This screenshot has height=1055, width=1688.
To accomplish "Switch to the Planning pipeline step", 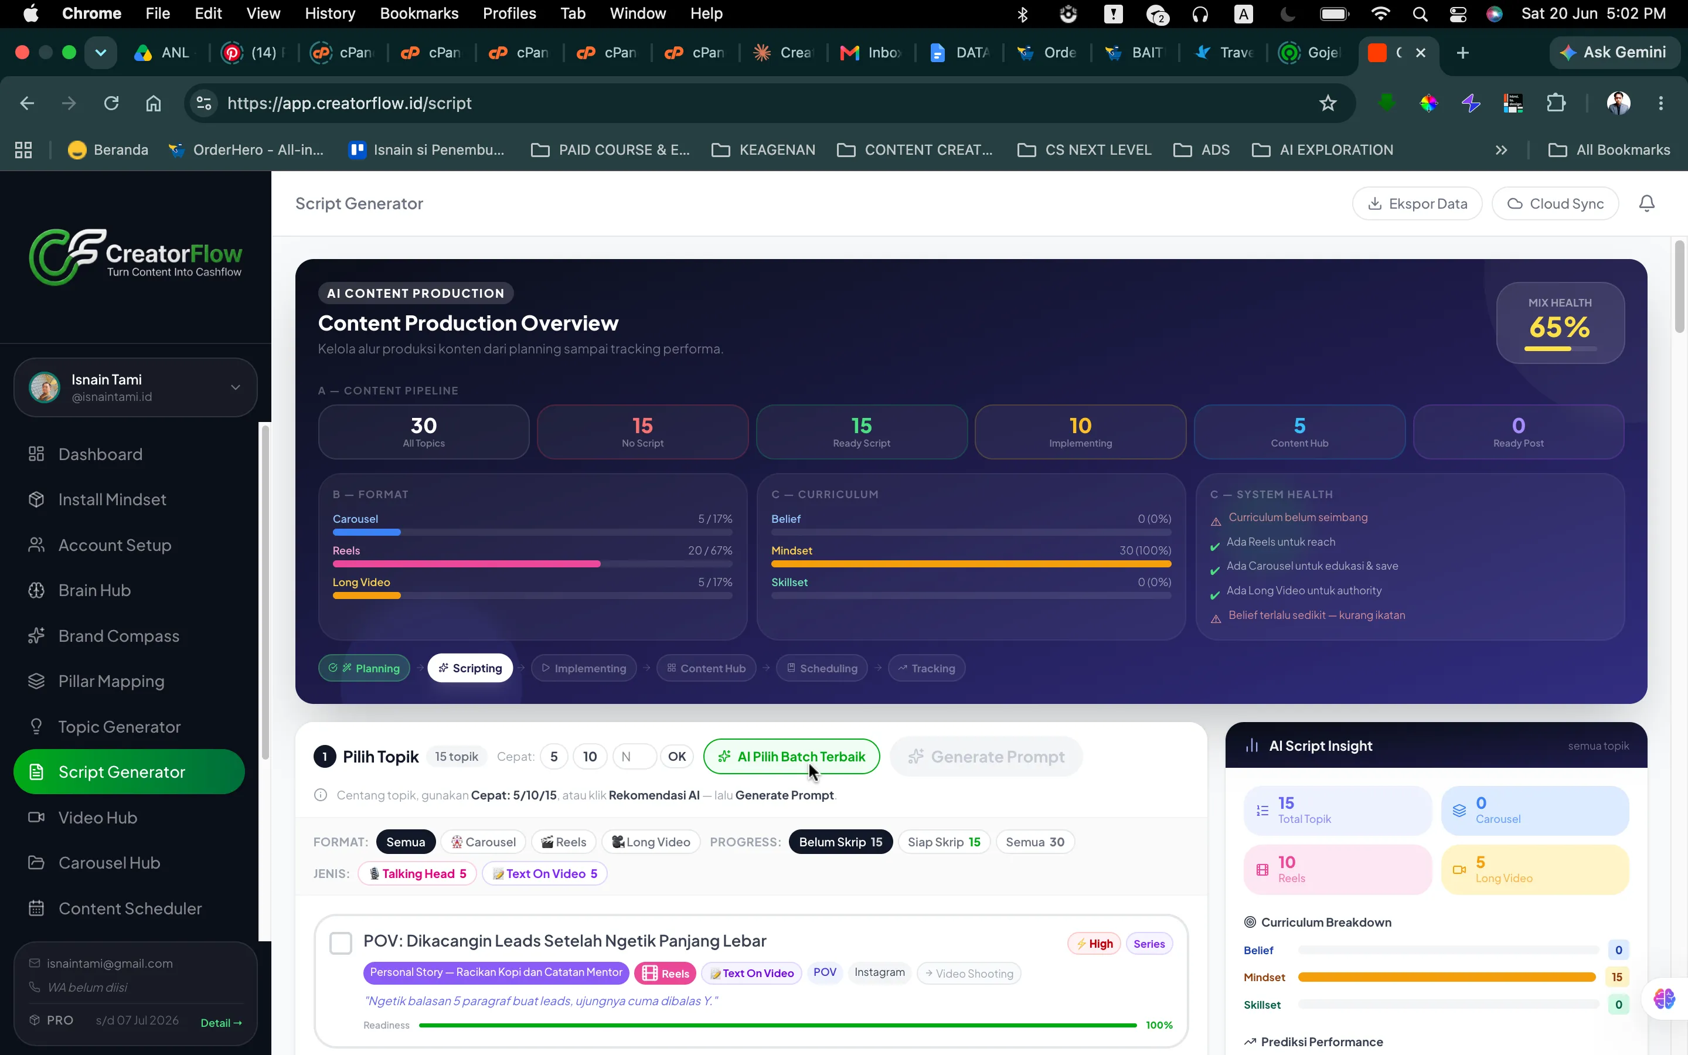I will coord(364,668).
